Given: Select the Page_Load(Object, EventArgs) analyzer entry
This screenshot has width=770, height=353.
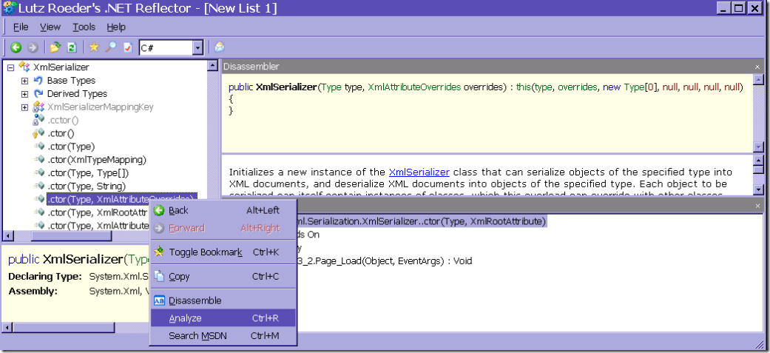Looking at the screenshot, I should (x=385, y=261).
